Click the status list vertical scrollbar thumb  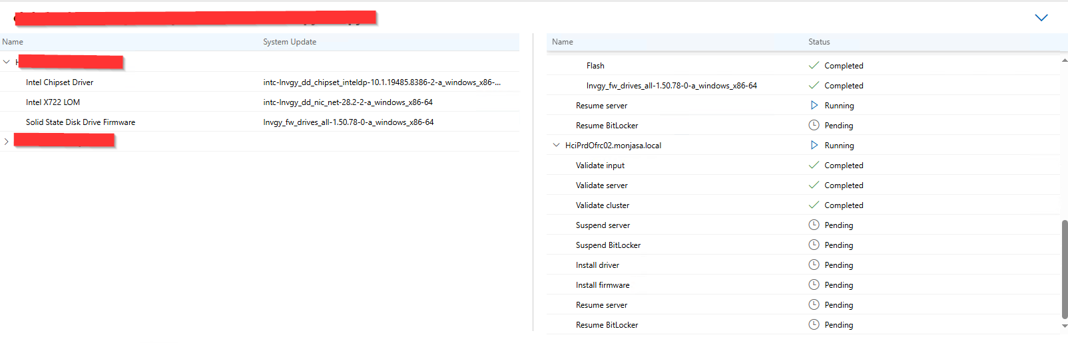coord(1064,269)
